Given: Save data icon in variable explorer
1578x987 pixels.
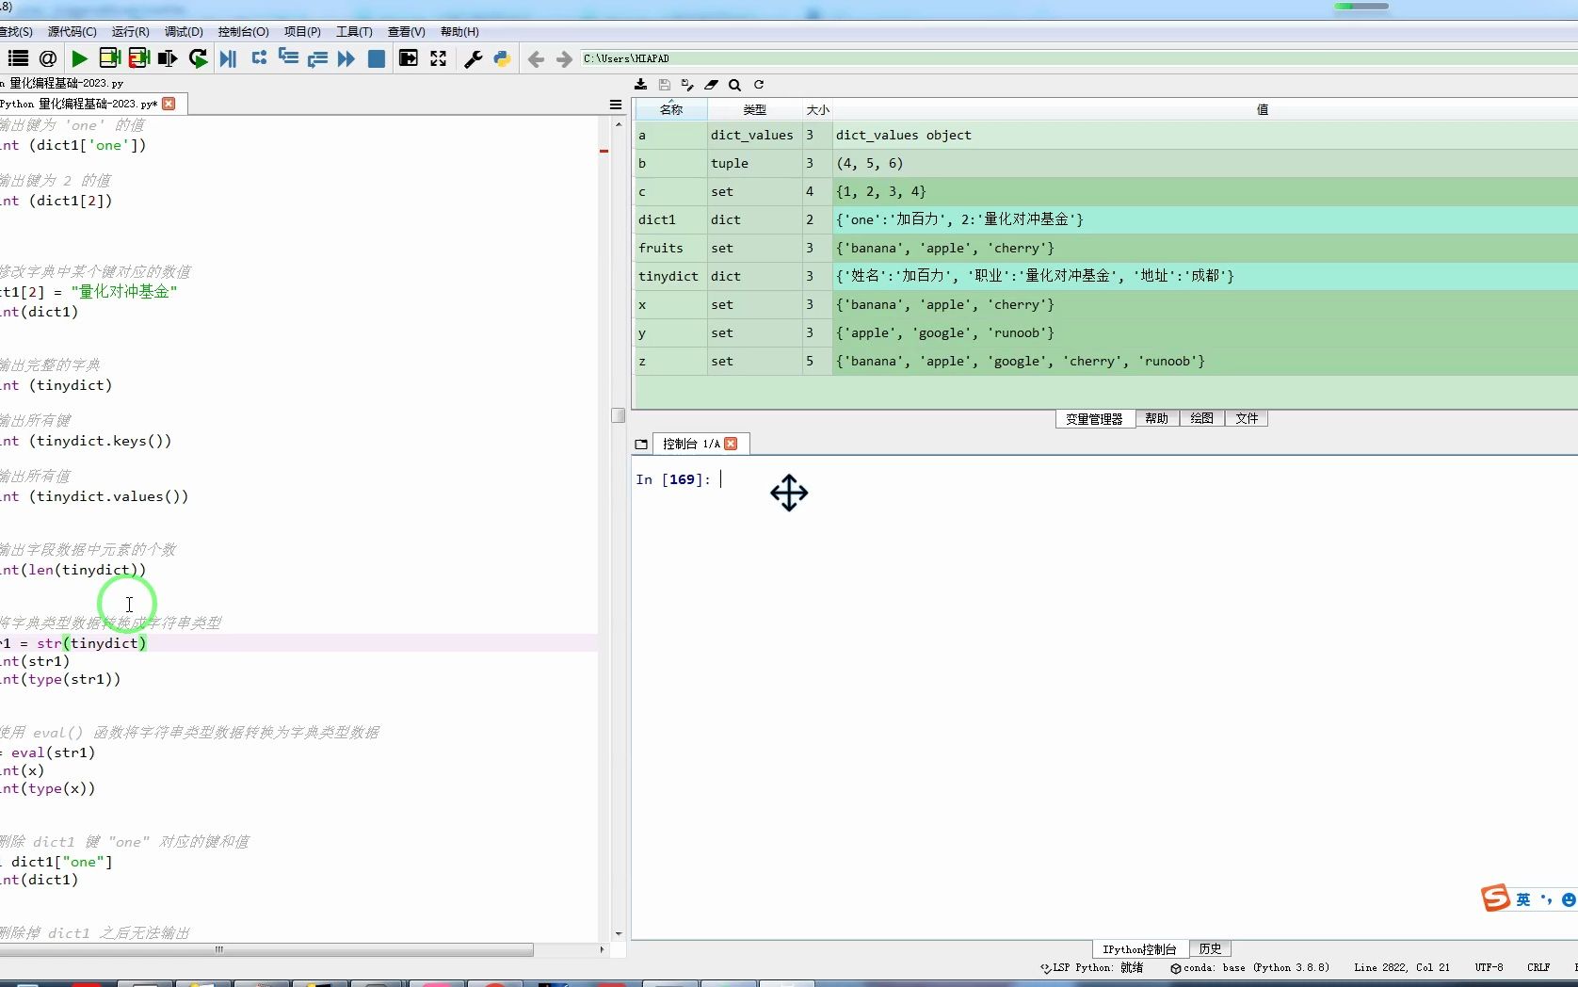Looking at the screenshot, I should (664, 85).
